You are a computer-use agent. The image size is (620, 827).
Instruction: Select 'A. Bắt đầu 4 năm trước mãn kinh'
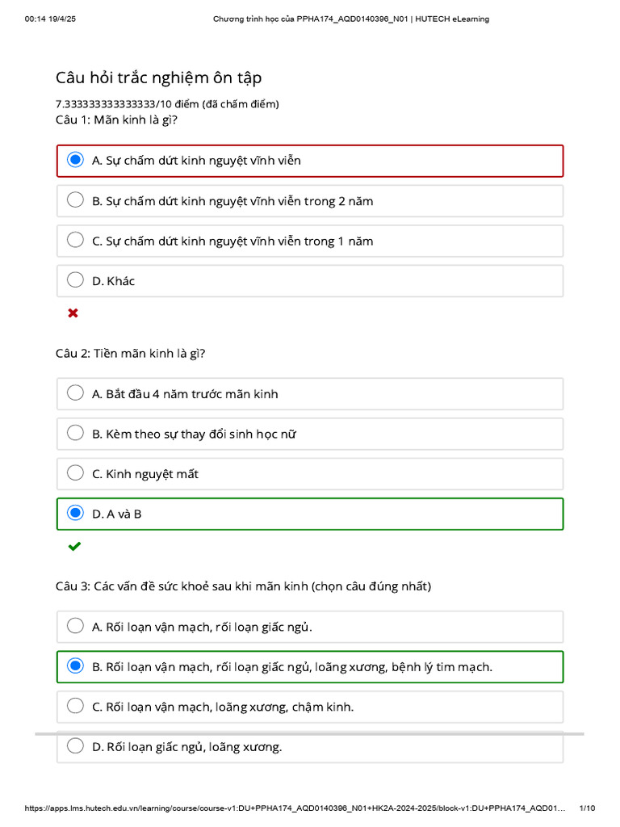click(x=310, y=394)
